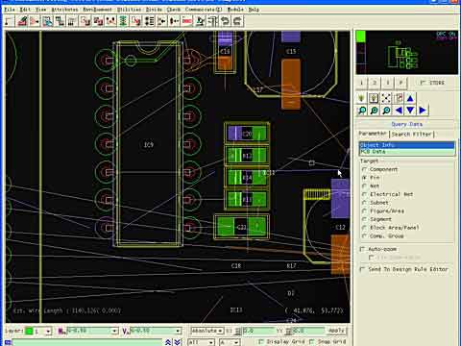Click view button 2 under overview map
461x346 pixels.
pos(375,83)
